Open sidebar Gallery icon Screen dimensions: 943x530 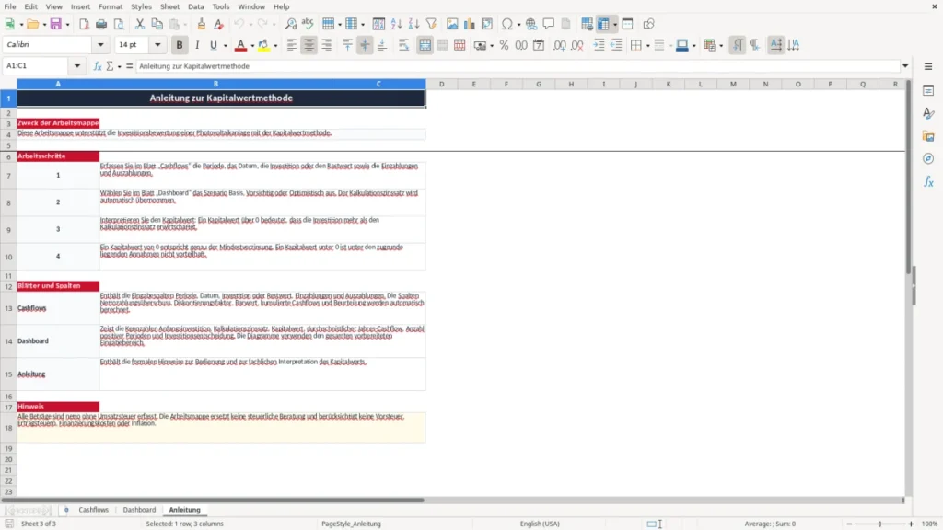tap(928, 136)
